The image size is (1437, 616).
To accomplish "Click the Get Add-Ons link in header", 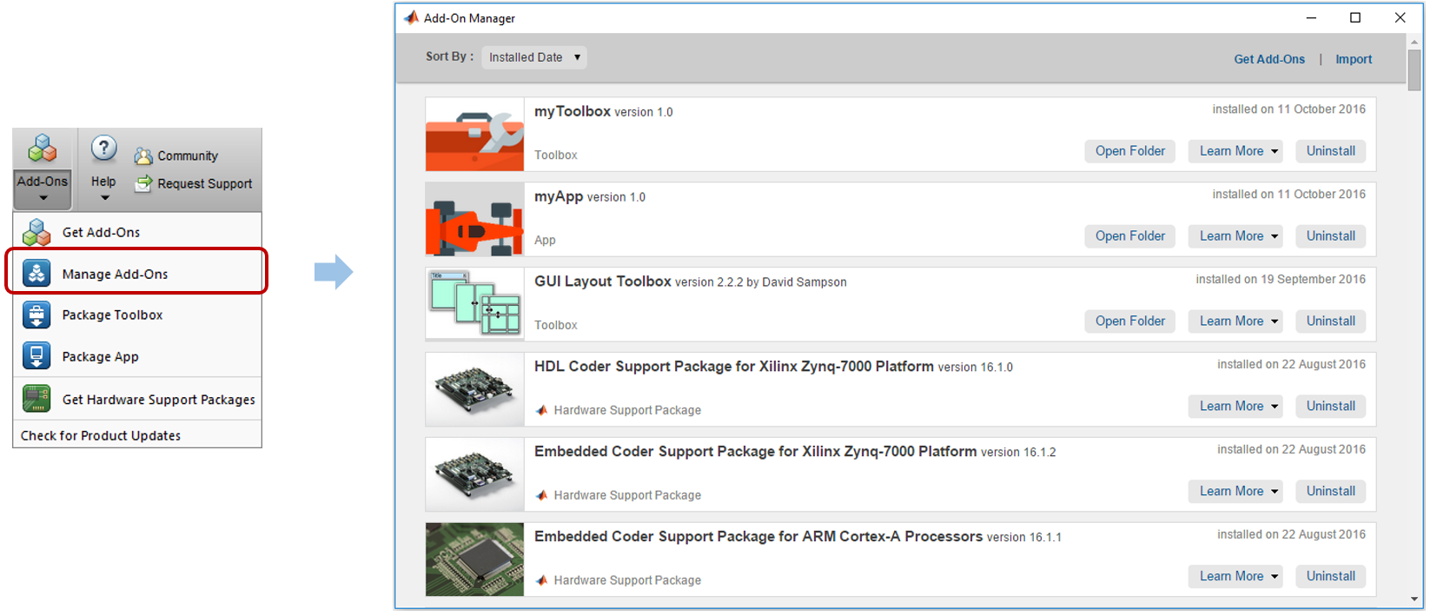I will [x=1268, y=59].
